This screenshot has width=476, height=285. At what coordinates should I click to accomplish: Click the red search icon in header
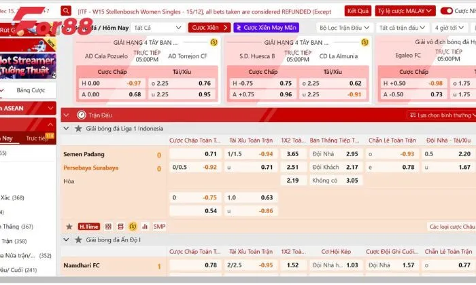click(65, 11)
